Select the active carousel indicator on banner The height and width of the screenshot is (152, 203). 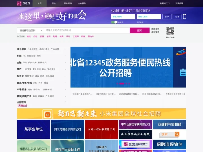pos(122,84)
